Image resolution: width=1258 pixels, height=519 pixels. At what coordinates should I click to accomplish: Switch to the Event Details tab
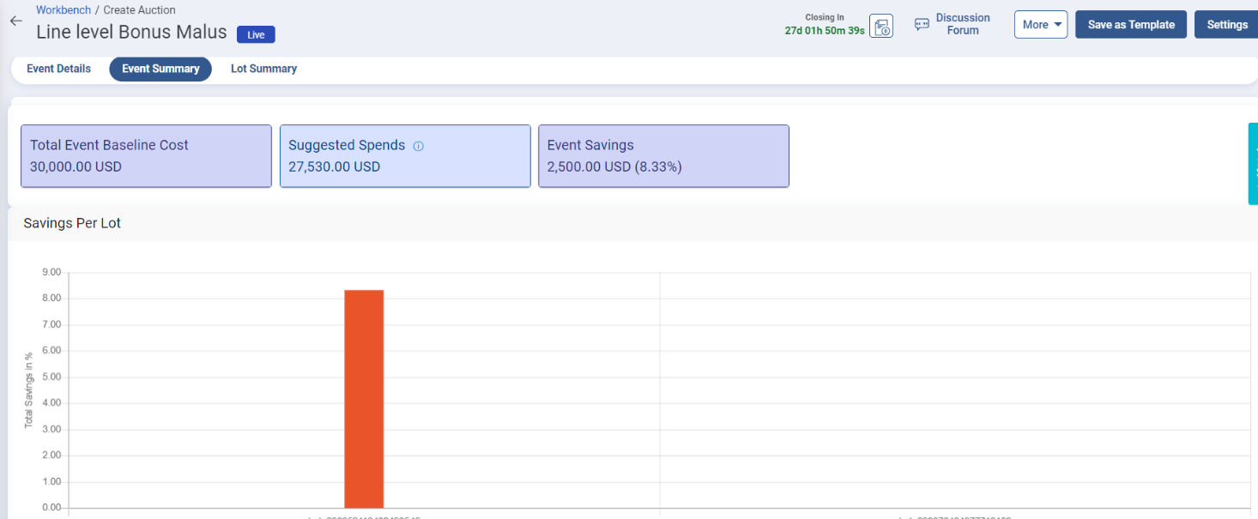58,69
